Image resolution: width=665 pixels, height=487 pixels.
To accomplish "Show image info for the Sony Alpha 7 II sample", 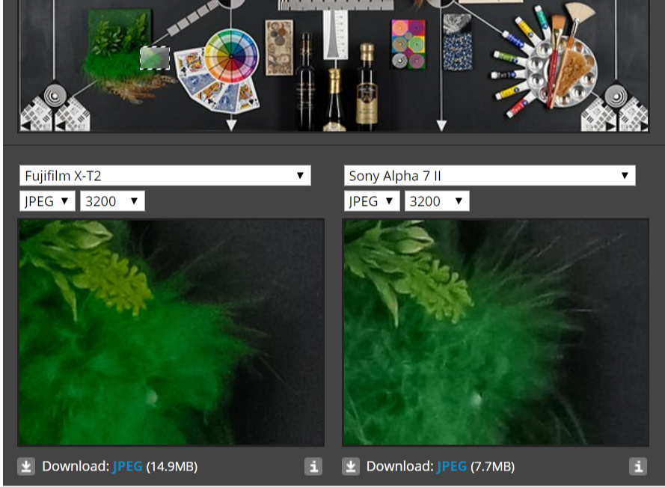I will click(637, 467).
